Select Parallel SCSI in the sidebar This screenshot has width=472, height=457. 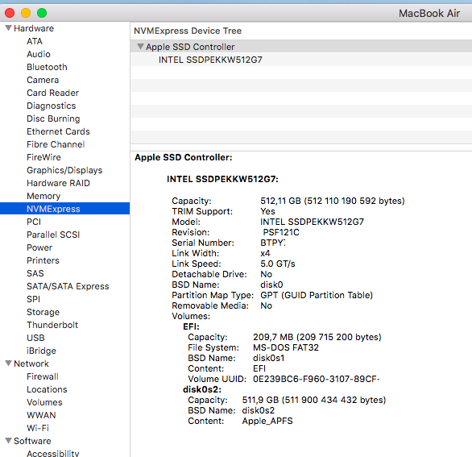tap(53, 235)
